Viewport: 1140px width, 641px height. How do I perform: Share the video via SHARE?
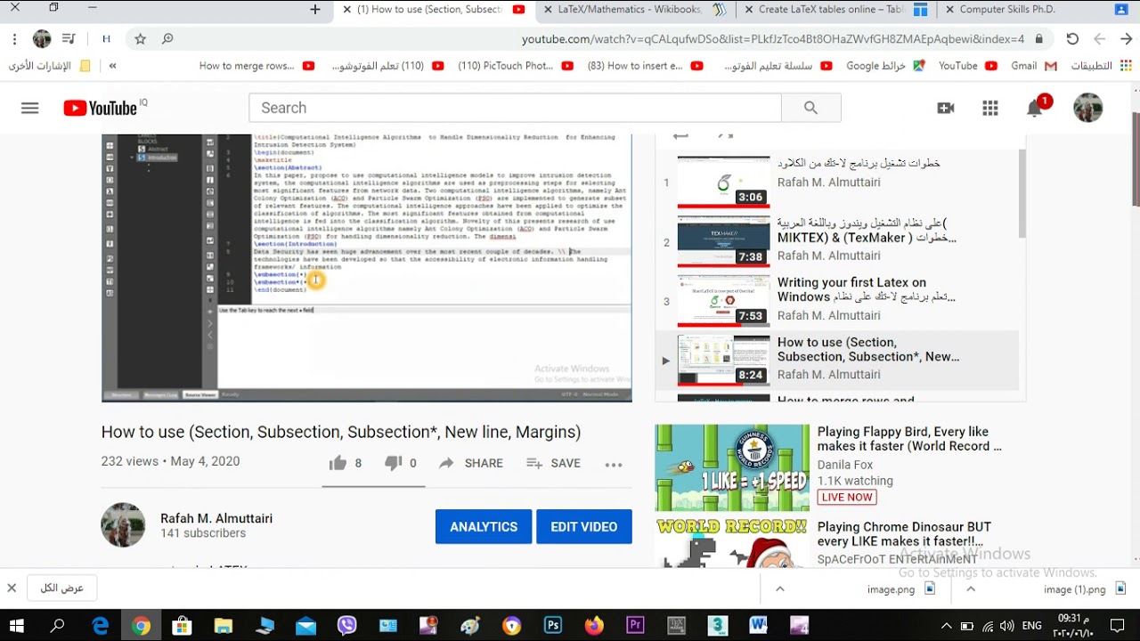click(x=470, y=463)
